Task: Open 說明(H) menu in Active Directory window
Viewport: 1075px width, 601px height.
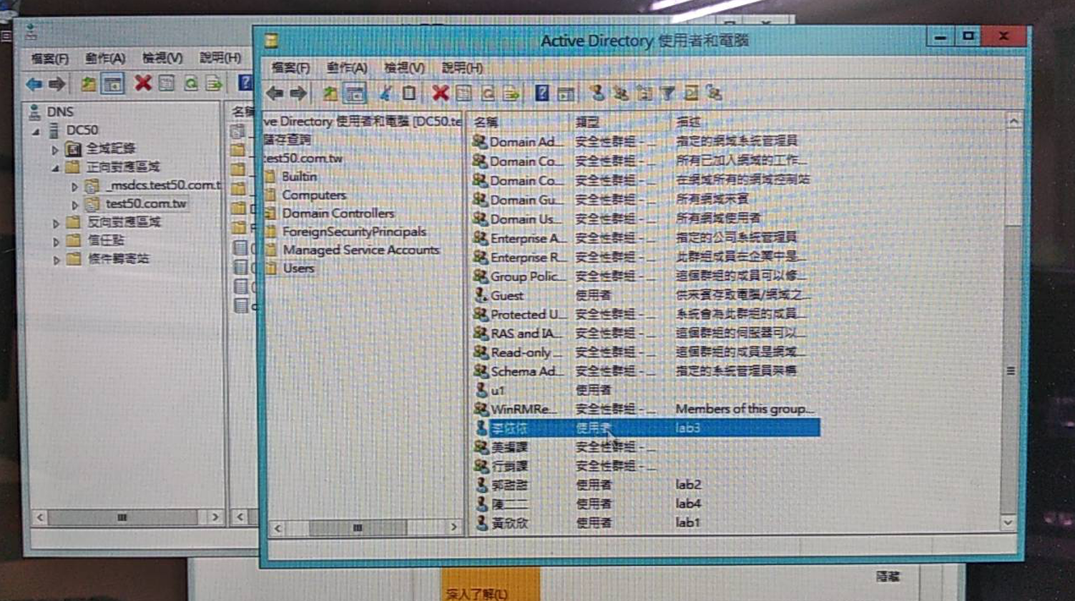Action: point(462,68)
